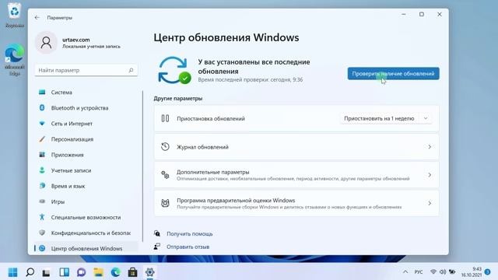The image size is (498, 280).
Task: Click chevron on Журнал обновлений row
Action: pyautogui.click(x=430, y=147)
